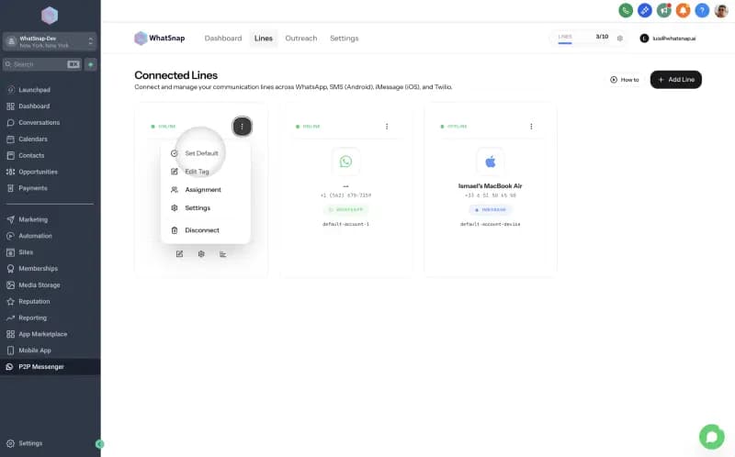Click the WhatsApp logo on second card

click(345, 162)
